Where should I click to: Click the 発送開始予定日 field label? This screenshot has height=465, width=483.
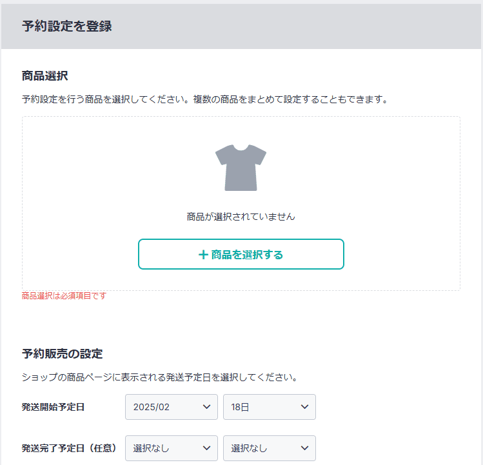[53, 407]
